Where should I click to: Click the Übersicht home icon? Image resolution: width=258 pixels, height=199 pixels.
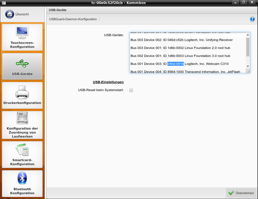tap(9, 14)
